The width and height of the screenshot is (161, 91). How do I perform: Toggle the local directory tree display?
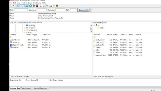(x=20, y=6)
